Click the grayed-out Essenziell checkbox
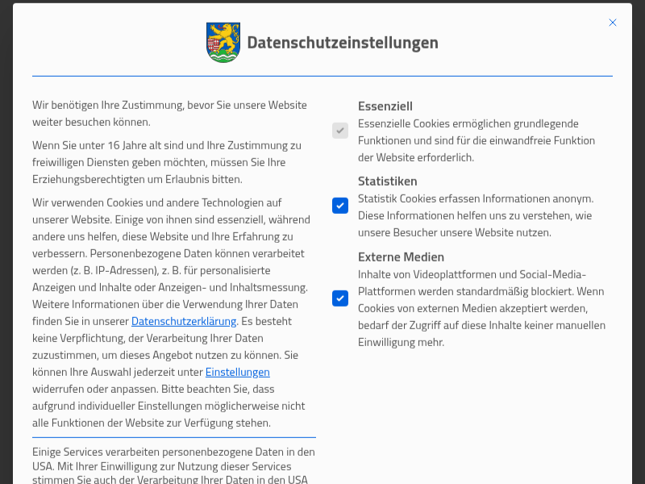 tap(339, 130)
